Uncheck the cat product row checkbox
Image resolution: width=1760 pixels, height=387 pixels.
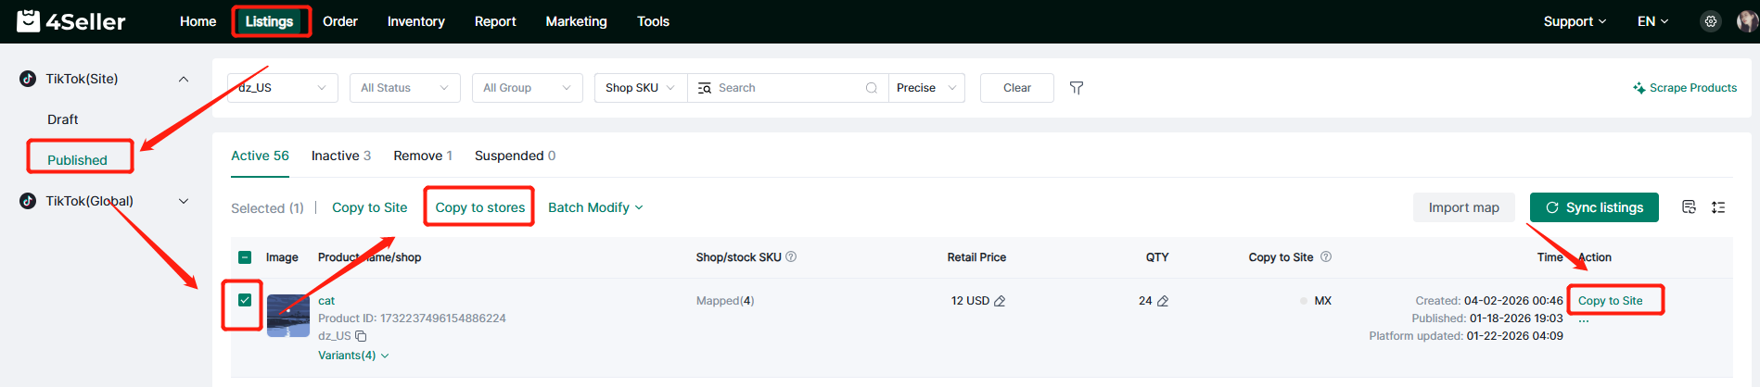[245, 300]
